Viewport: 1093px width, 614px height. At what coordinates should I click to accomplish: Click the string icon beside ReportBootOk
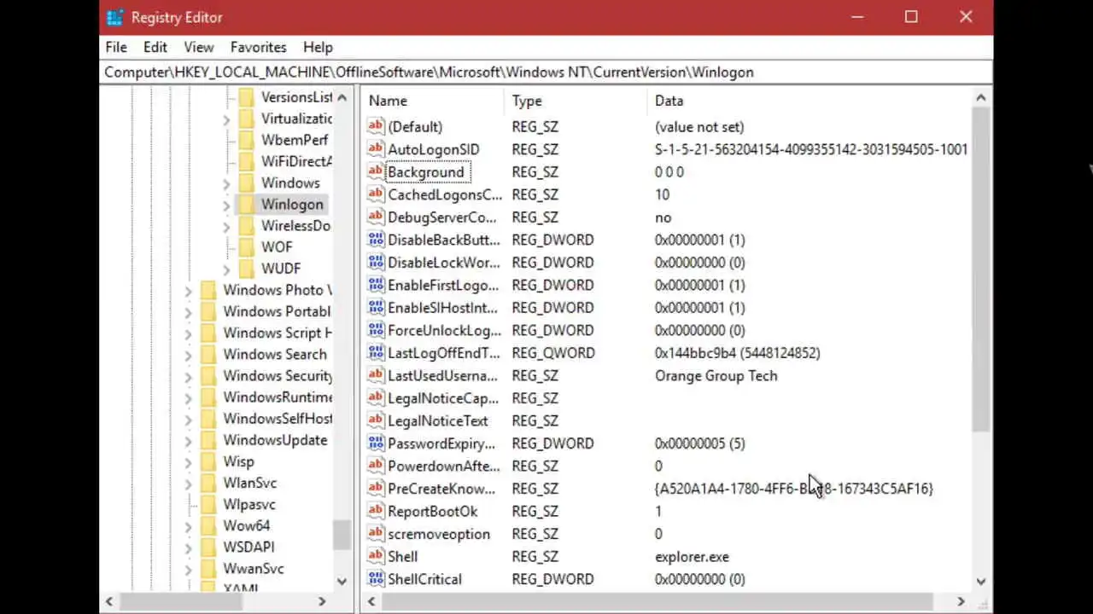click(376, 511)
